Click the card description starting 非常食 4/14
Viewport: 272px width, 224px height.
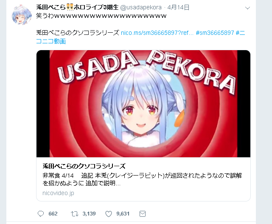[142, 179]
